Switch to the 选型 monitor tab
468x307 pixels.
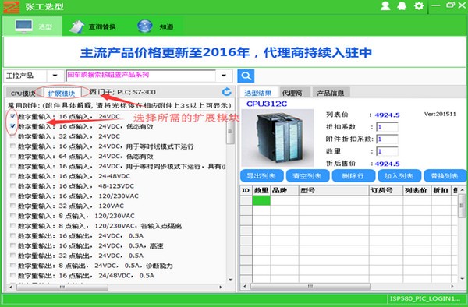point(33,26)
